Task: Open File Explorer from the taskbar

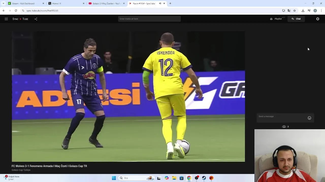Action: coord(174,178)
